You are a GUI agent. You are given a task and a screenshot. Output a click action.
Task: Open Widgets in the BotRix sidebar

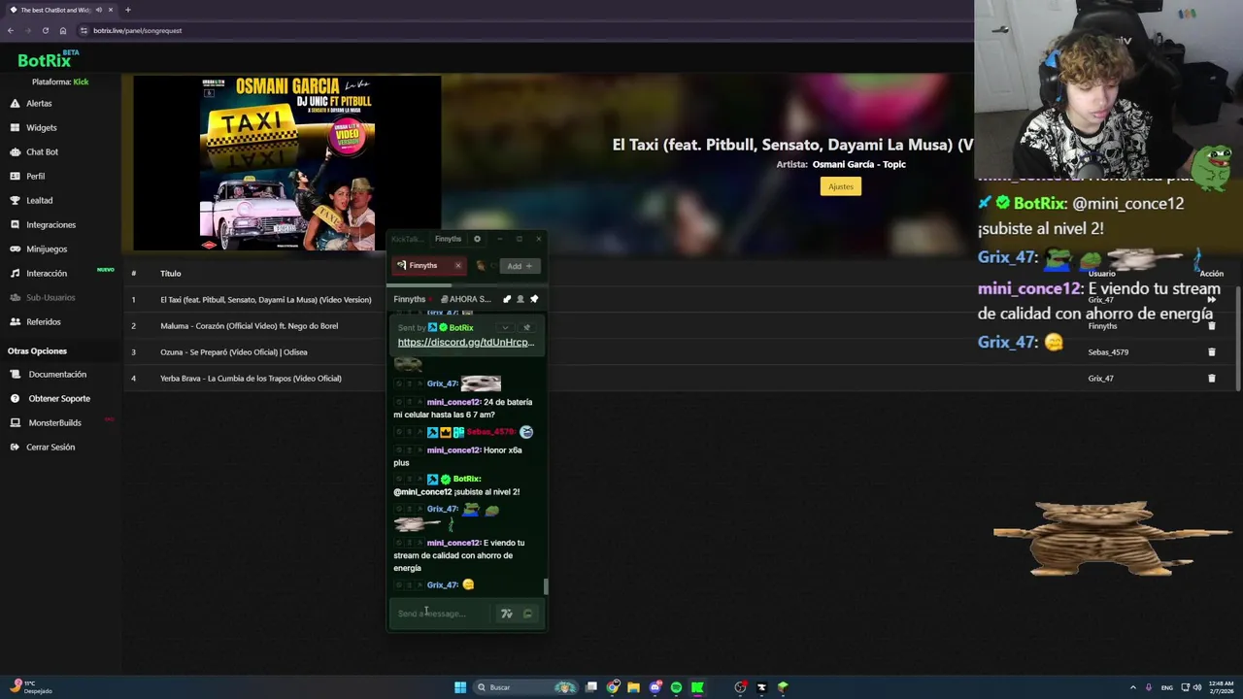pyautogui.click(x=41, y=127)
